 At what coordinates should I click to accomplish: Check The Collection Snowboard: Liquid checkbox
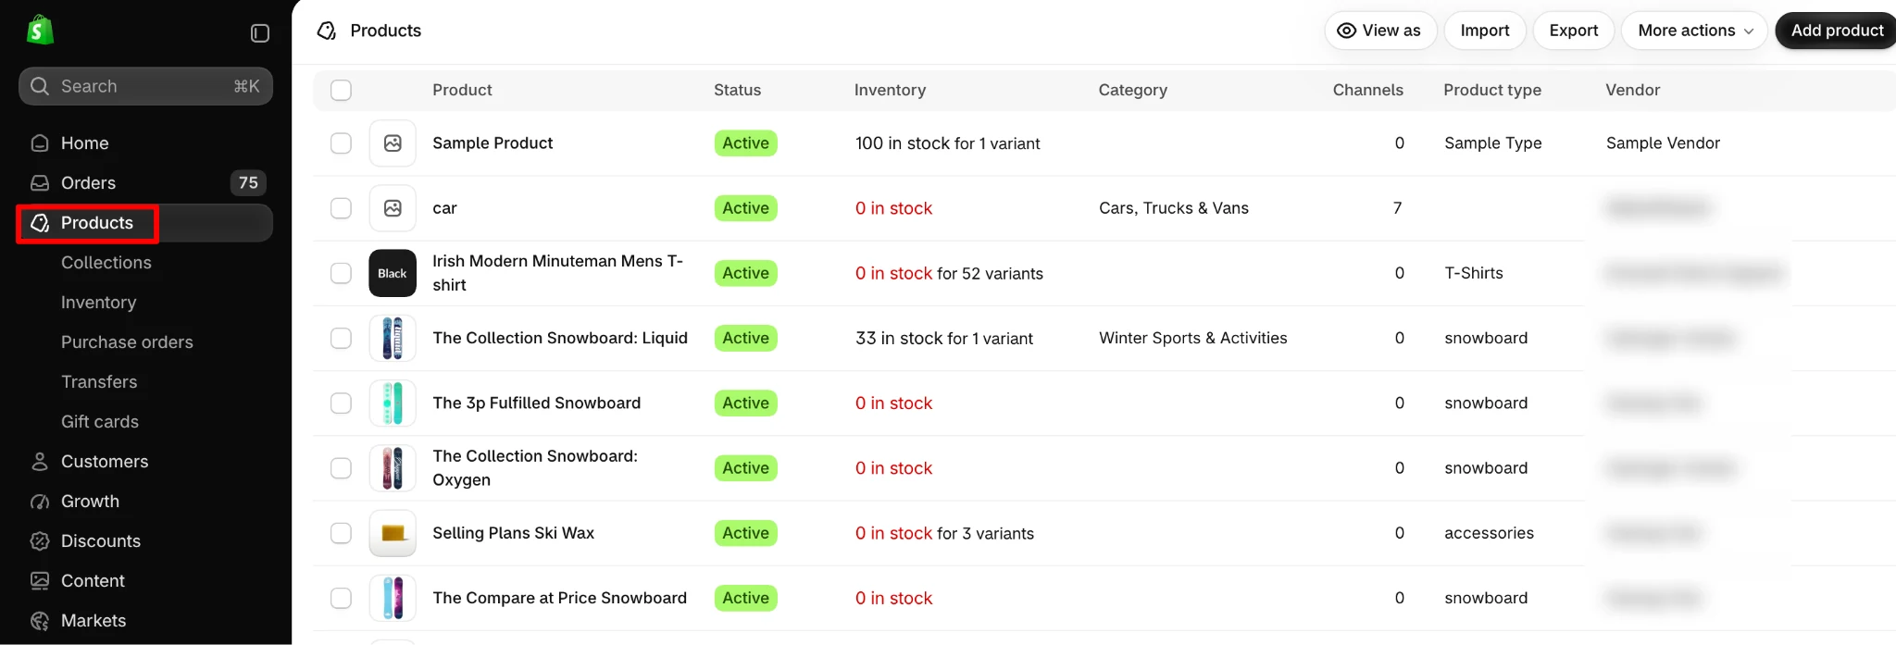(342, 338)
